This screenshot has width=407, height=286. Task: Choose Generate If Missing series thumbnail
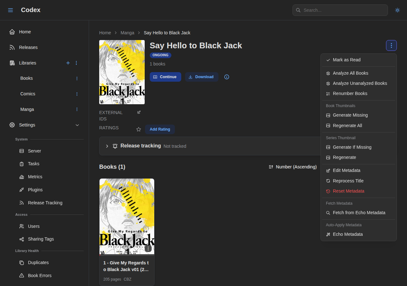point(359,147)
